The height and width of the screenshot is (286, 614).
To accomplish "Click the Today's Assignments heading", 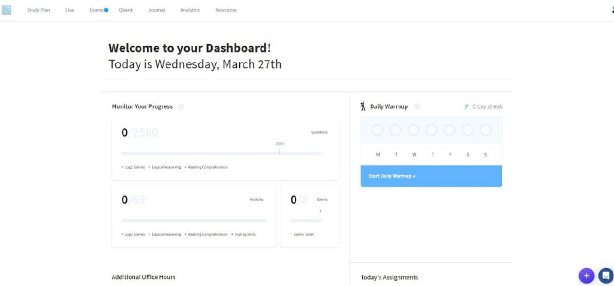I will pyautogui.click(x=389, y=278).
